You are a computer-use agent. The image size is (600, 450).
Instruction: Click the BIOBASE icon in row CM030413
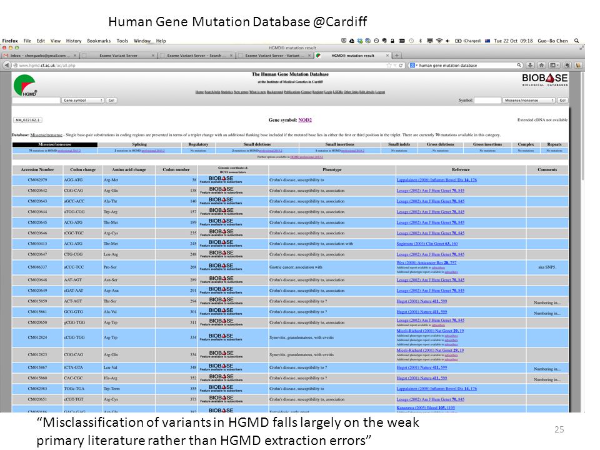tap(221, 243)
